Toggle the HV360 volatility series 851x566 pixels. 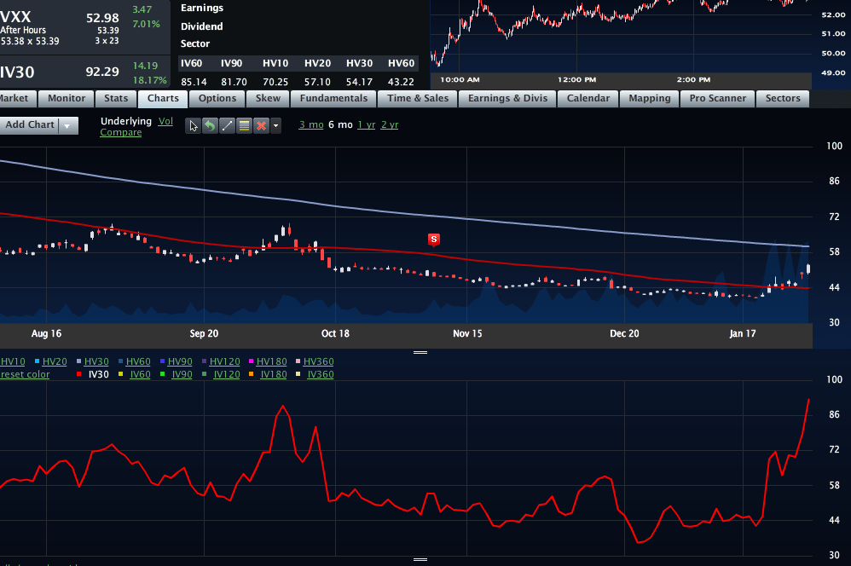[x=318, y=361]
